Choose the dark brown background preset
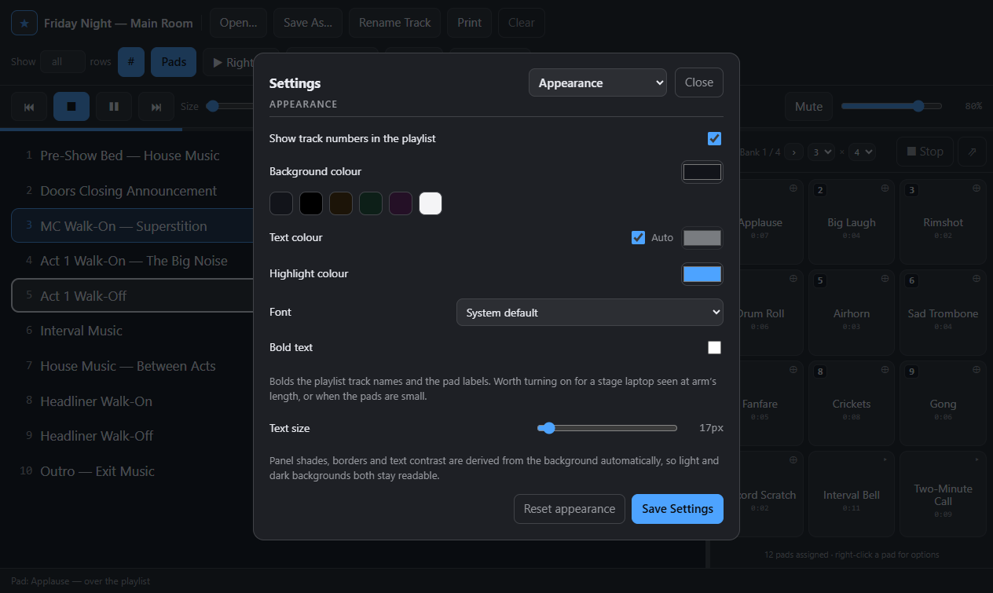The height and width of the screenshot is (593, 993). click(341, 203)
